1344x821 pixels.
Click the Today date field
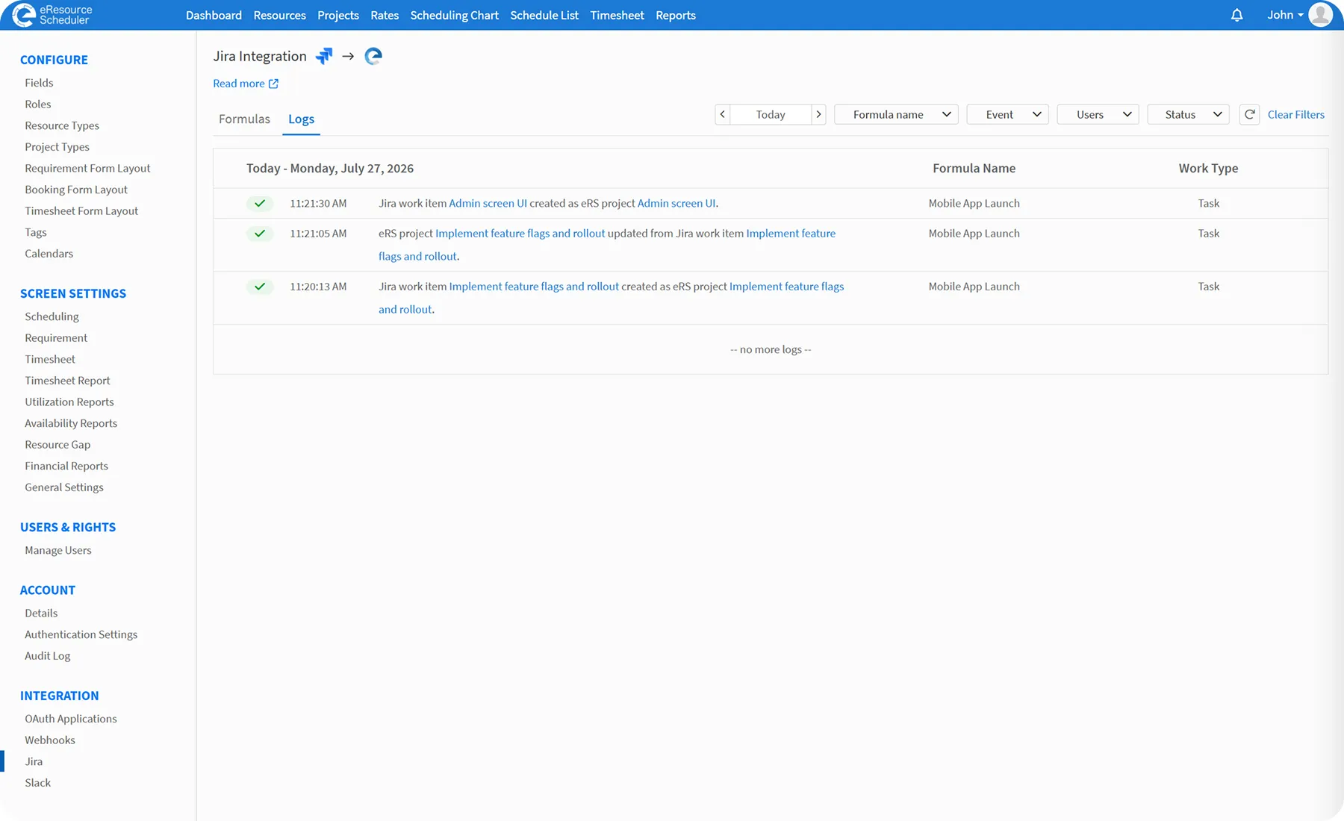tap(771, 114)
